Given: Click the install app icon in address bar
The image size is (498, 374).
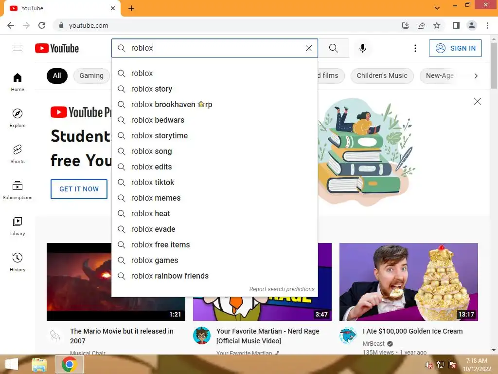Looking at the screenshot, I should pyautogui.click(x=406, y=25).
